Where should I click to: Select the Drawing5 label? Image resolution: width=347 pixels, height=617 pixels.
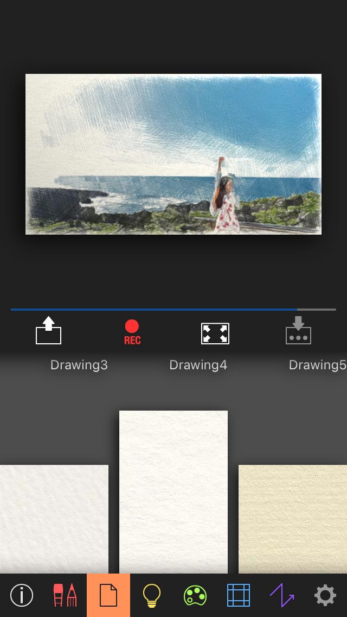[x=318, y=365]
